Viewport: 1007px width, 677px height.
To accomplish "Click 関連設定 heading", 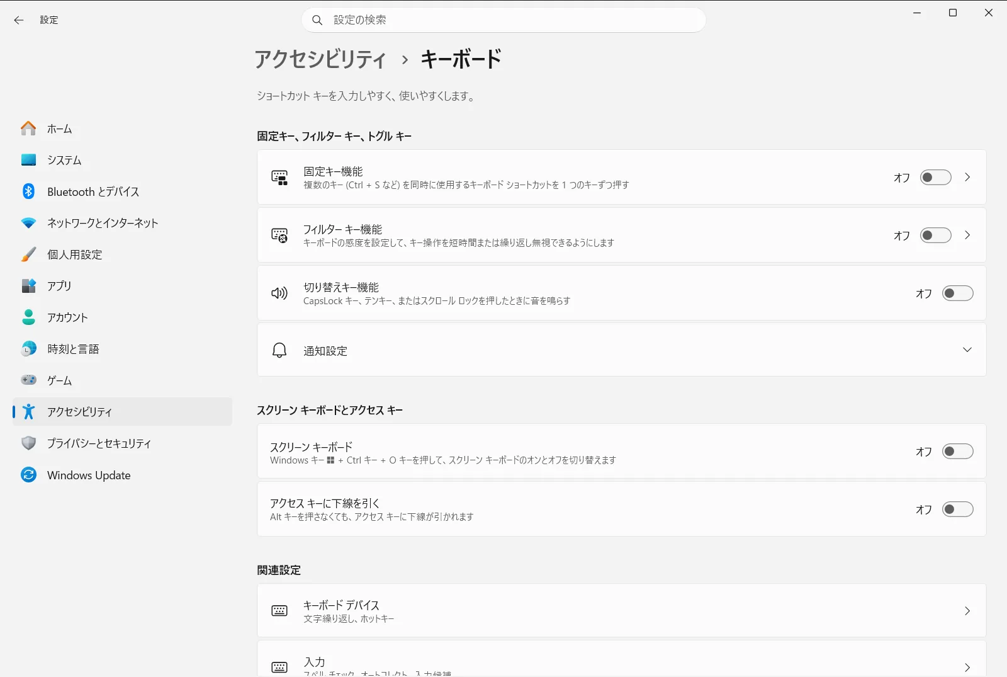I will pos(279,570).
